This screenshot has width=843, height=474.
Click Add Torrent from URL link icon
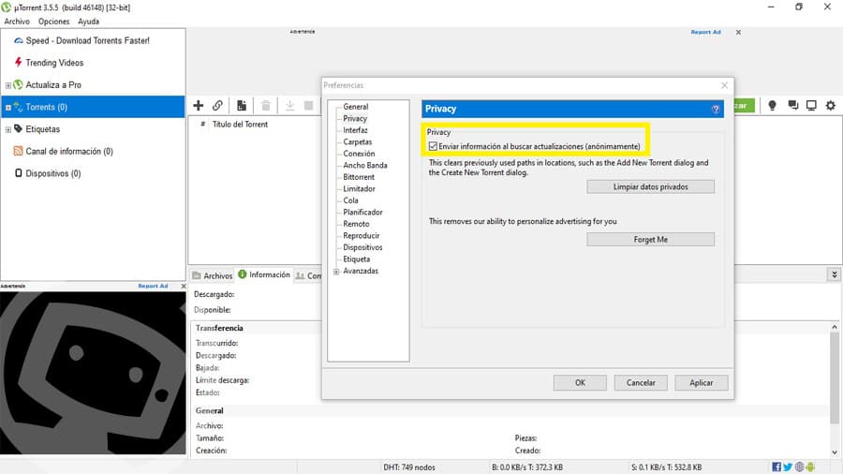217,105
